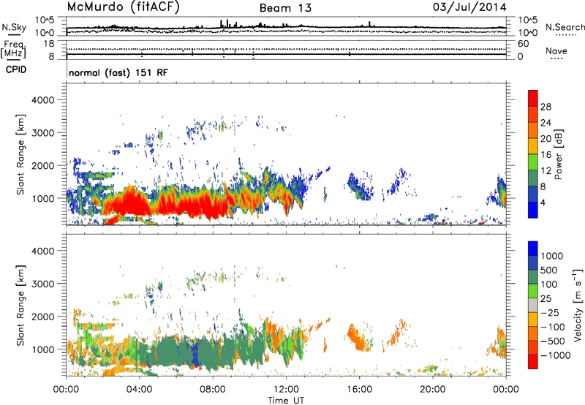
Task: Click the "1000" slant range tick on velocity panel
Action: [x=42, y=349]
